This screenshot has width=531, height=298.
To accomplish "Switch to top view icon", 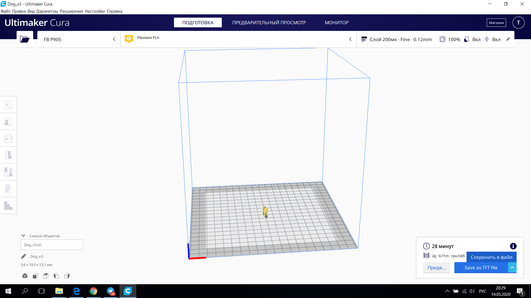I will click(46, 276).
